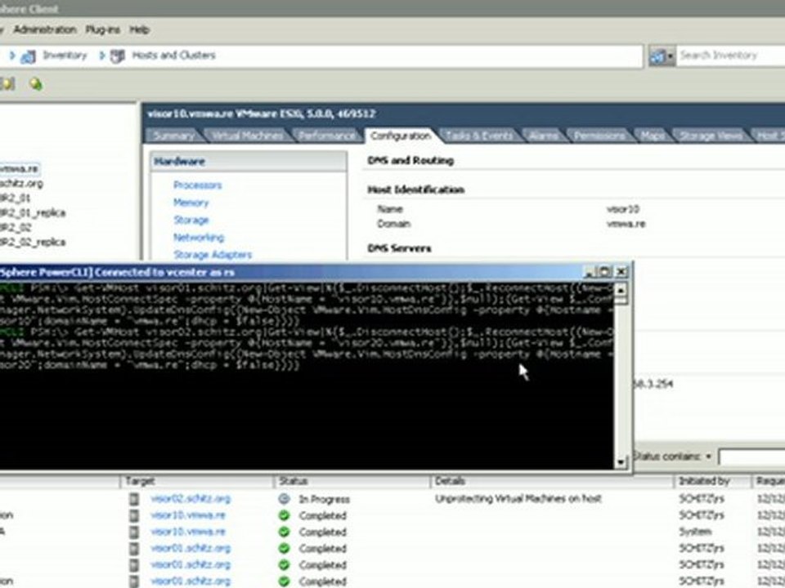The width and height of the screenshot is (785, 588).
Task: Open the Tasks & Events tab
Action: [x=478, y=136]
